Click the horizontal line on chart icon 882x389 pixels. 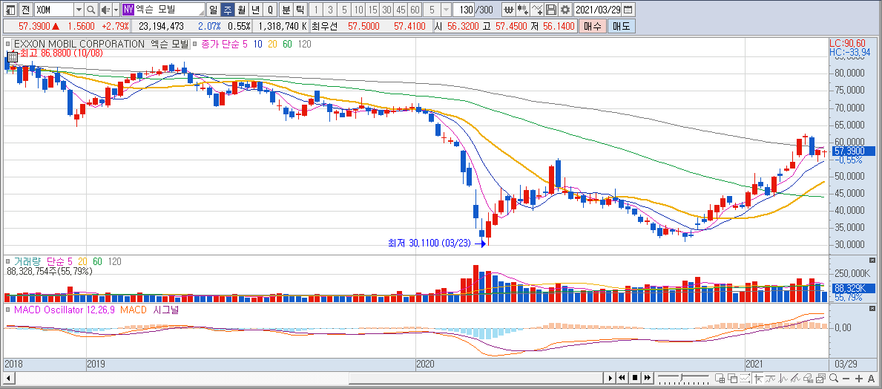pyautogui.click(x=771, y=378)
